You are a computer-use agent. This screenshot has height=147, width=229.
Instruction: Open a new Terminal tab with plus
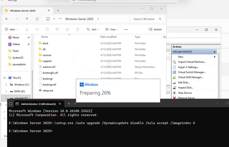tap(69, 104)
